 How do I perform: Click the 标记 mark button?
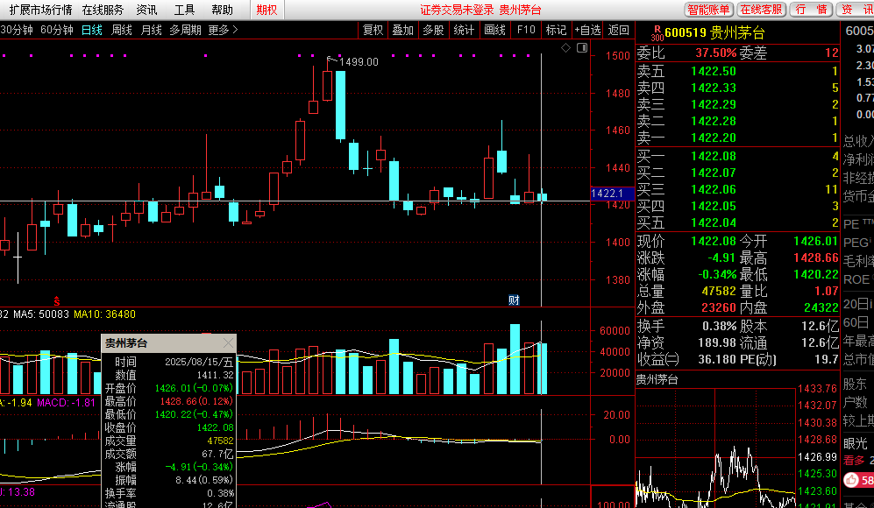coord(556,30)
